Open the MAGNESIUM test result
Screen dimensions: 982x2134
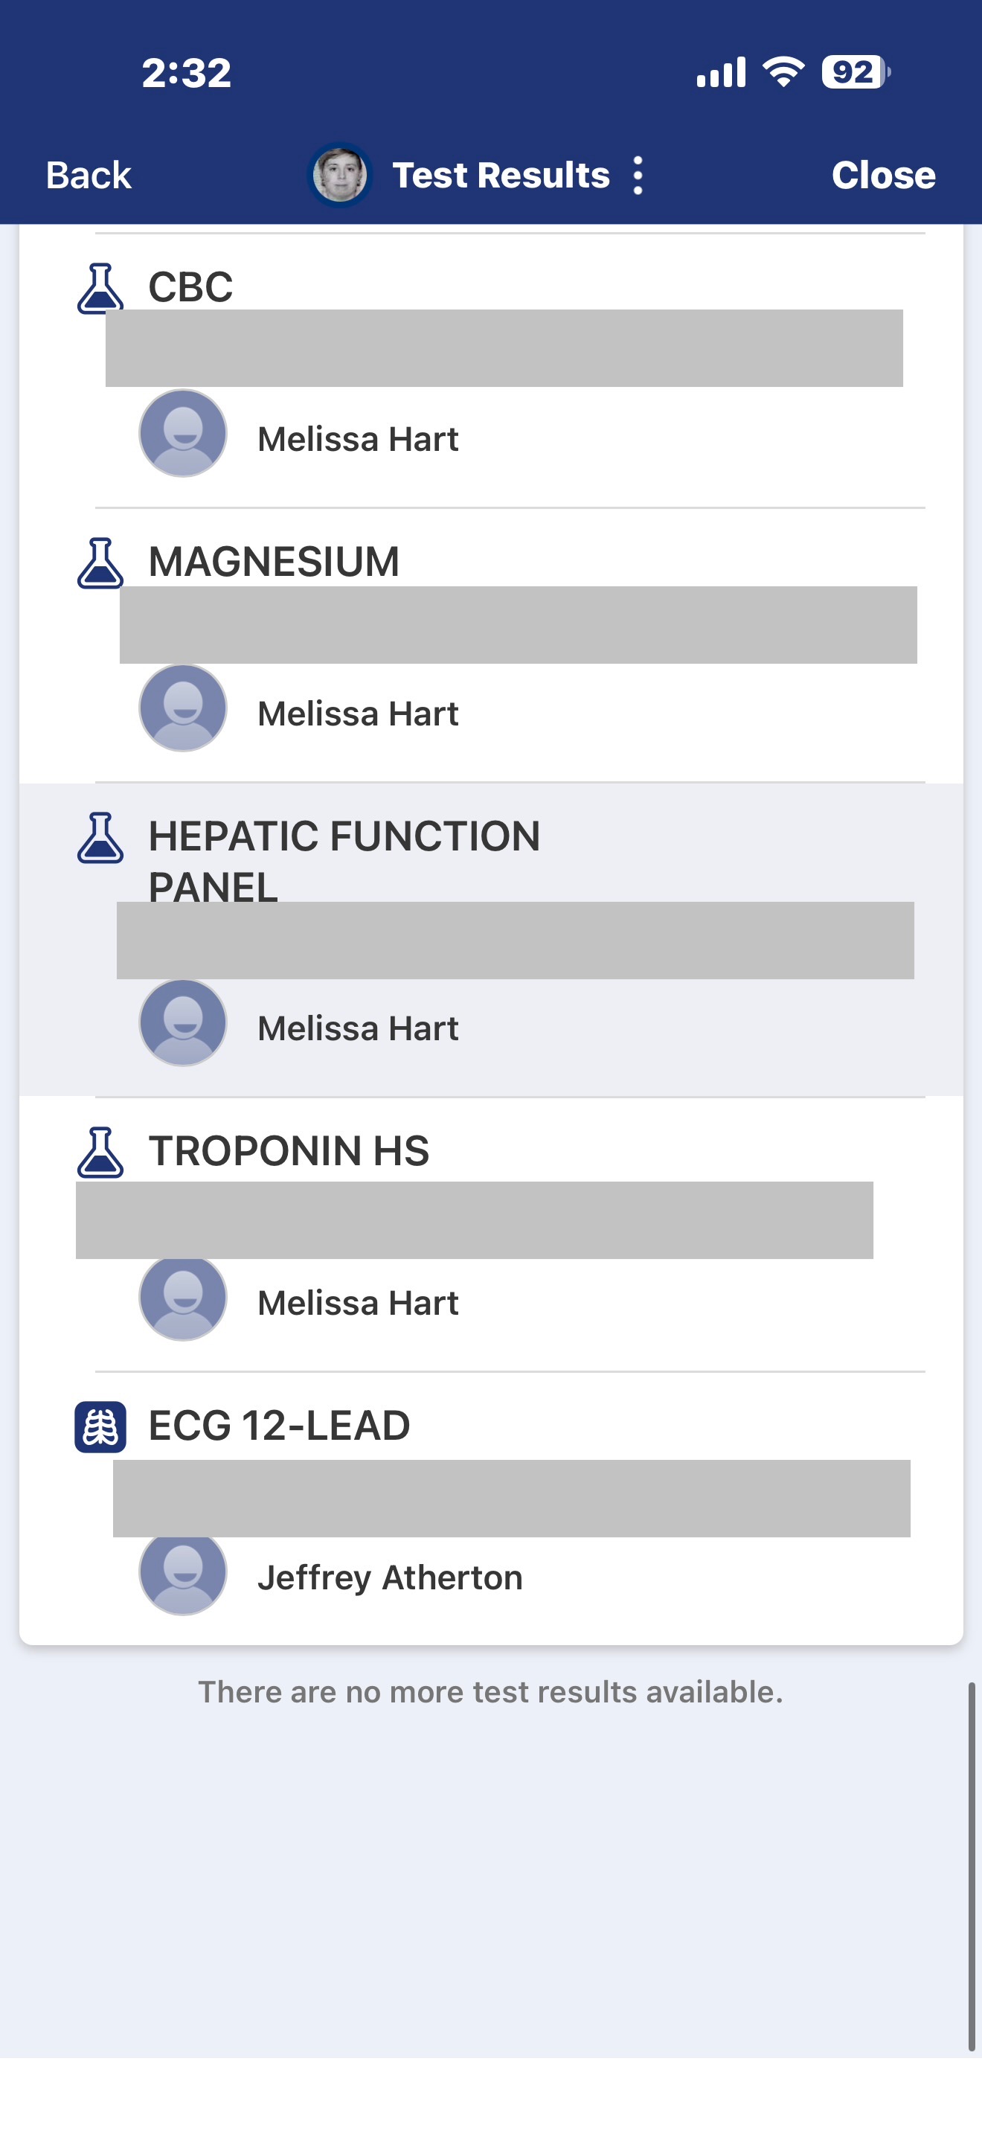[273, 562]
